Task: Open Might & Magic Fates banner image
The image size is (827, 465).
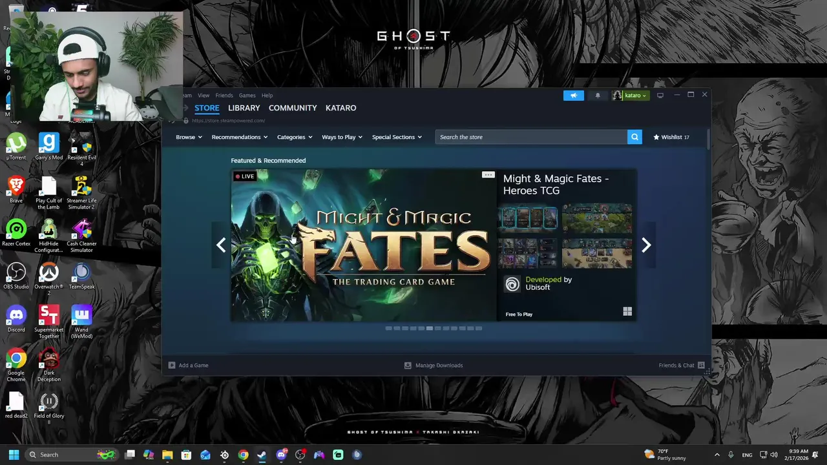Action: (x=364, y=245)
